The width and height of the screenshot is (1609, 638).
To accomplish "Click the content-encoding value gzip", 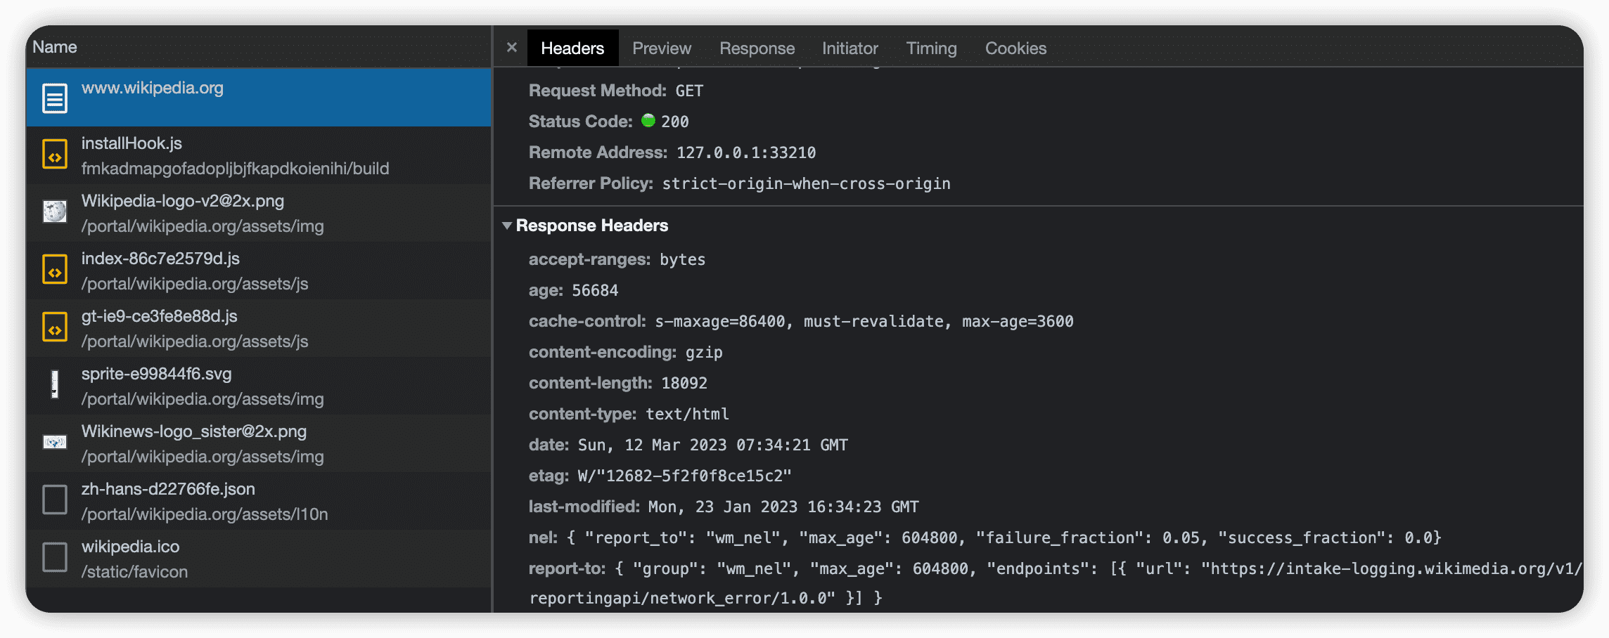I will click(x=704, y=352).
